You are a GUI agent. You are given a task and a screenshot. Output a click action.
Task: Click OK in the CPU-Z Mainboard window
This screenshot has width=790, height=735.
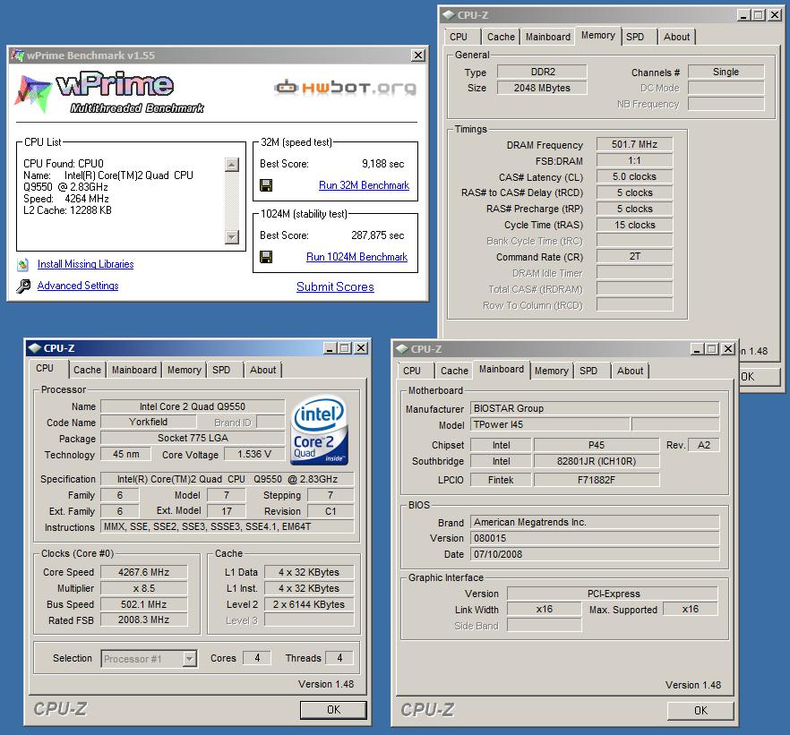700,711
